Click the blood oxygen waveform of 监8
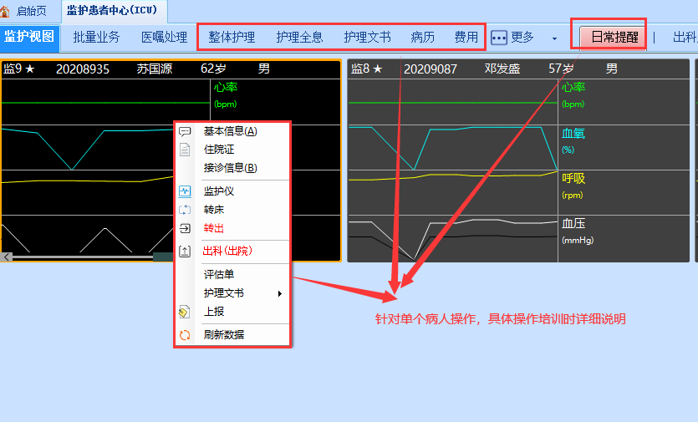Image resolution: width=698 pixels, height=422 pixels. tap(453, 148)
